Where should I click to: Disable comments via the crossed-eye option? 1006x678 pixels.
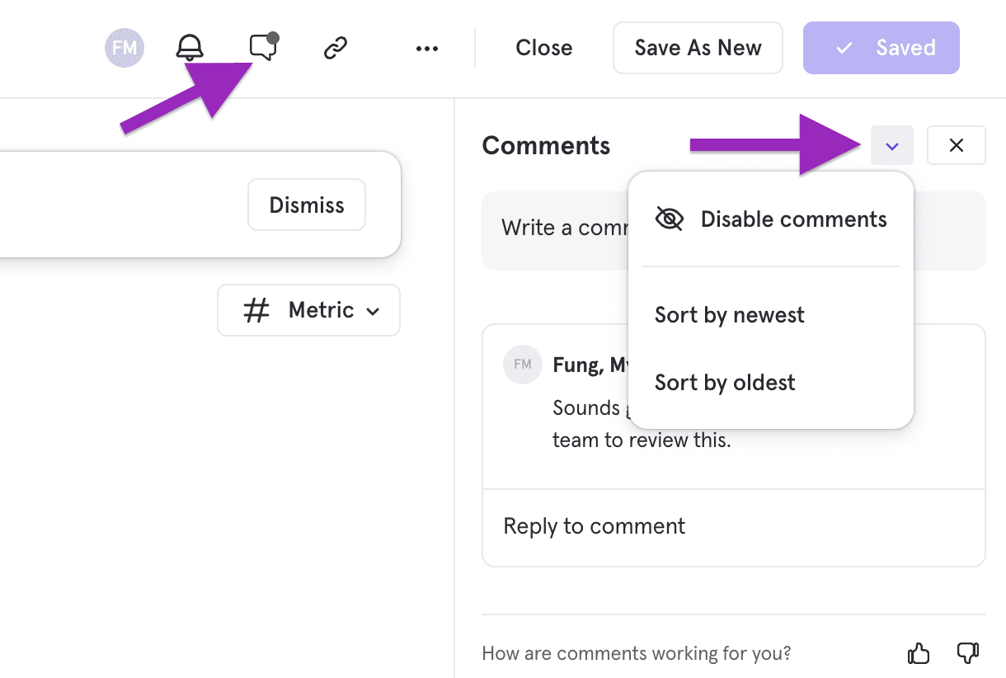[x=770, y=219]
